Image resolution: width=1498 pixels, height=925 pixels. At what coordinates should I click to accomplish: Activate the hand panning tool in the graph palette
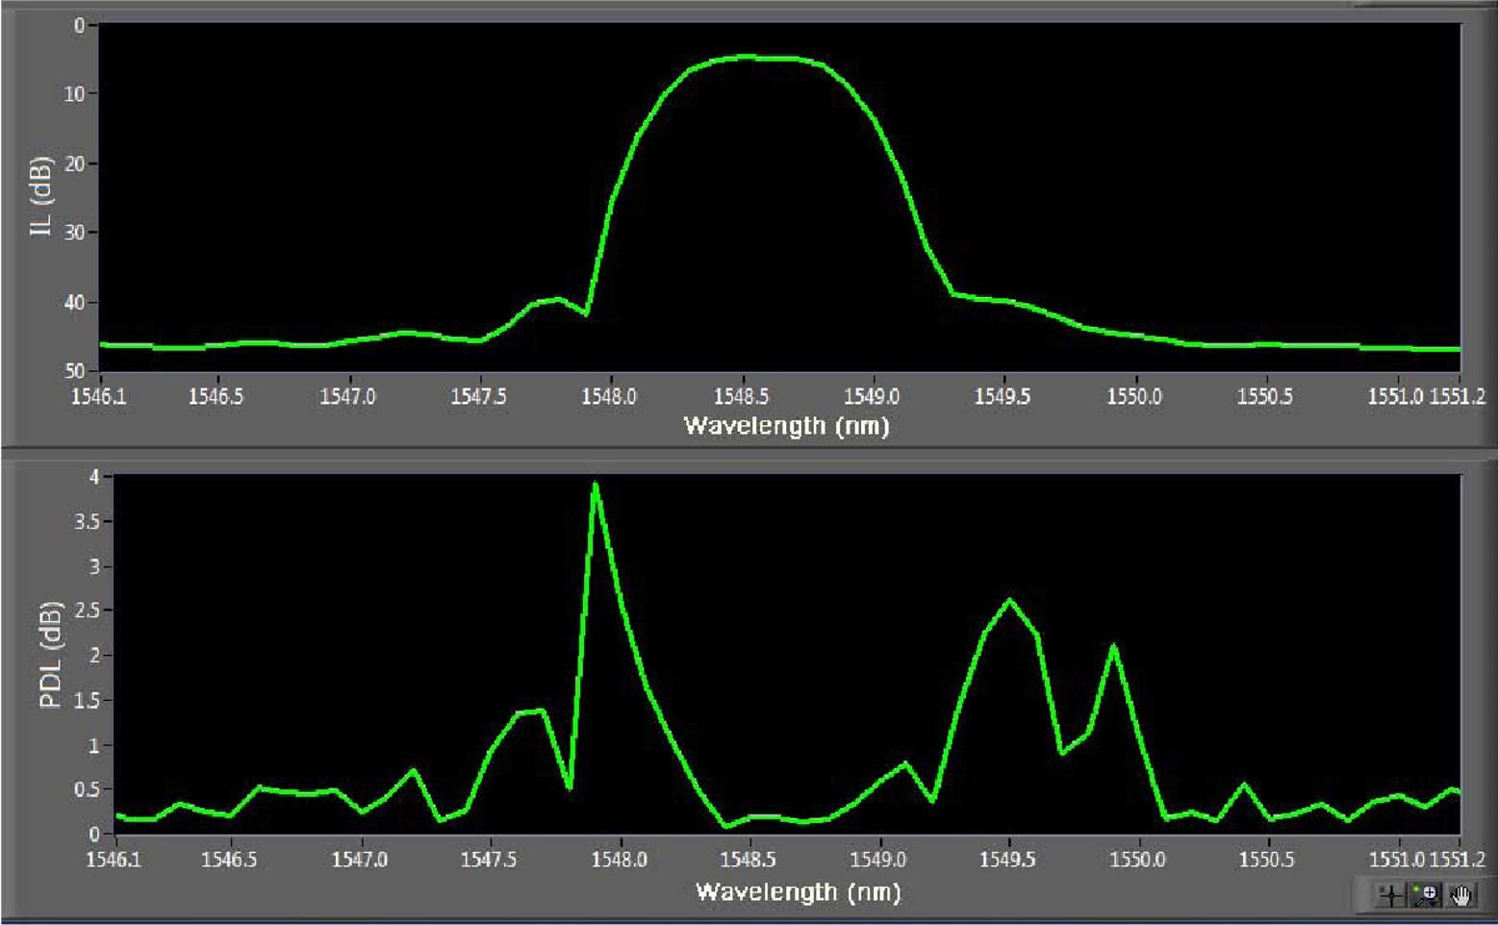pos(1460,894)
